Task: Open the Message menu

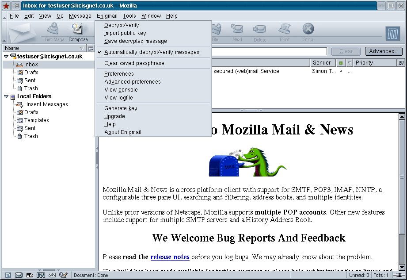Action: pos(80,16)
